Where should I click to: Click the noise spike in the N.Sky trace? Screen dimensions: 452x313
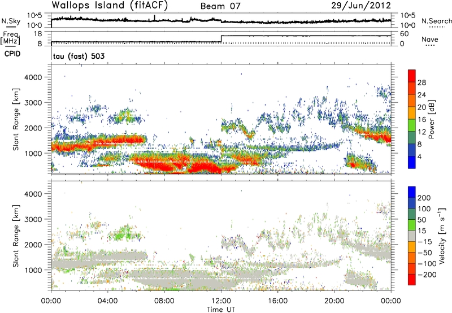click(x=154, y=18)
